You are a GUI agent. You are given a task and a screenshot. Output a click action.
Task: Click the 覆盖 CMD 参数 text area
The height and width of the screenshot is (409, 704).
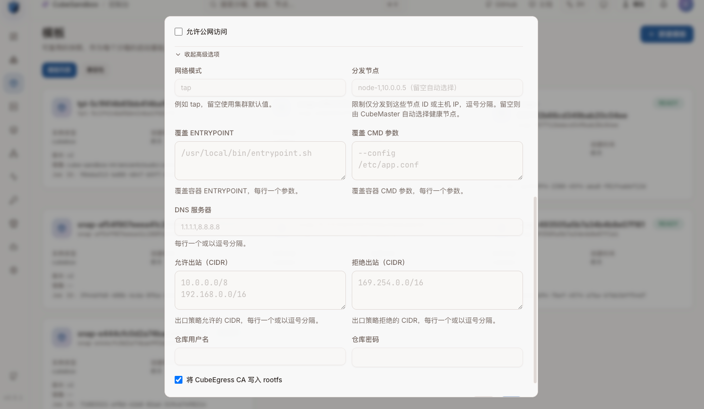coord(437,161)
